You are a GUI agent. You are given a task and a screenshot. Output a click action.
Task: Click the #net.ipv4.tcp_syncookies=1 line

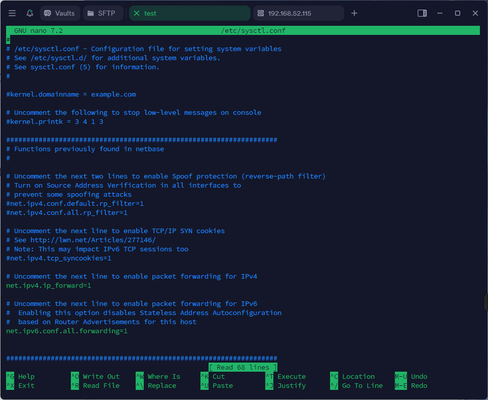click(x=59, y=258)
